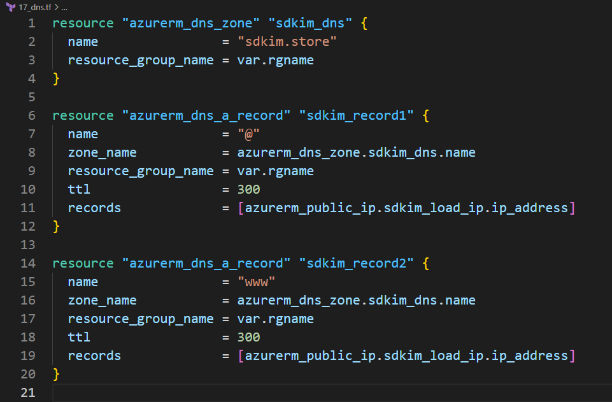
Task: Click the opening brace on line 6
Action: point(426,116)
